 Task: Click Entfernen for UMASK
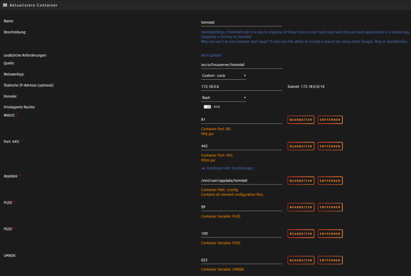(x=330, y=260)
